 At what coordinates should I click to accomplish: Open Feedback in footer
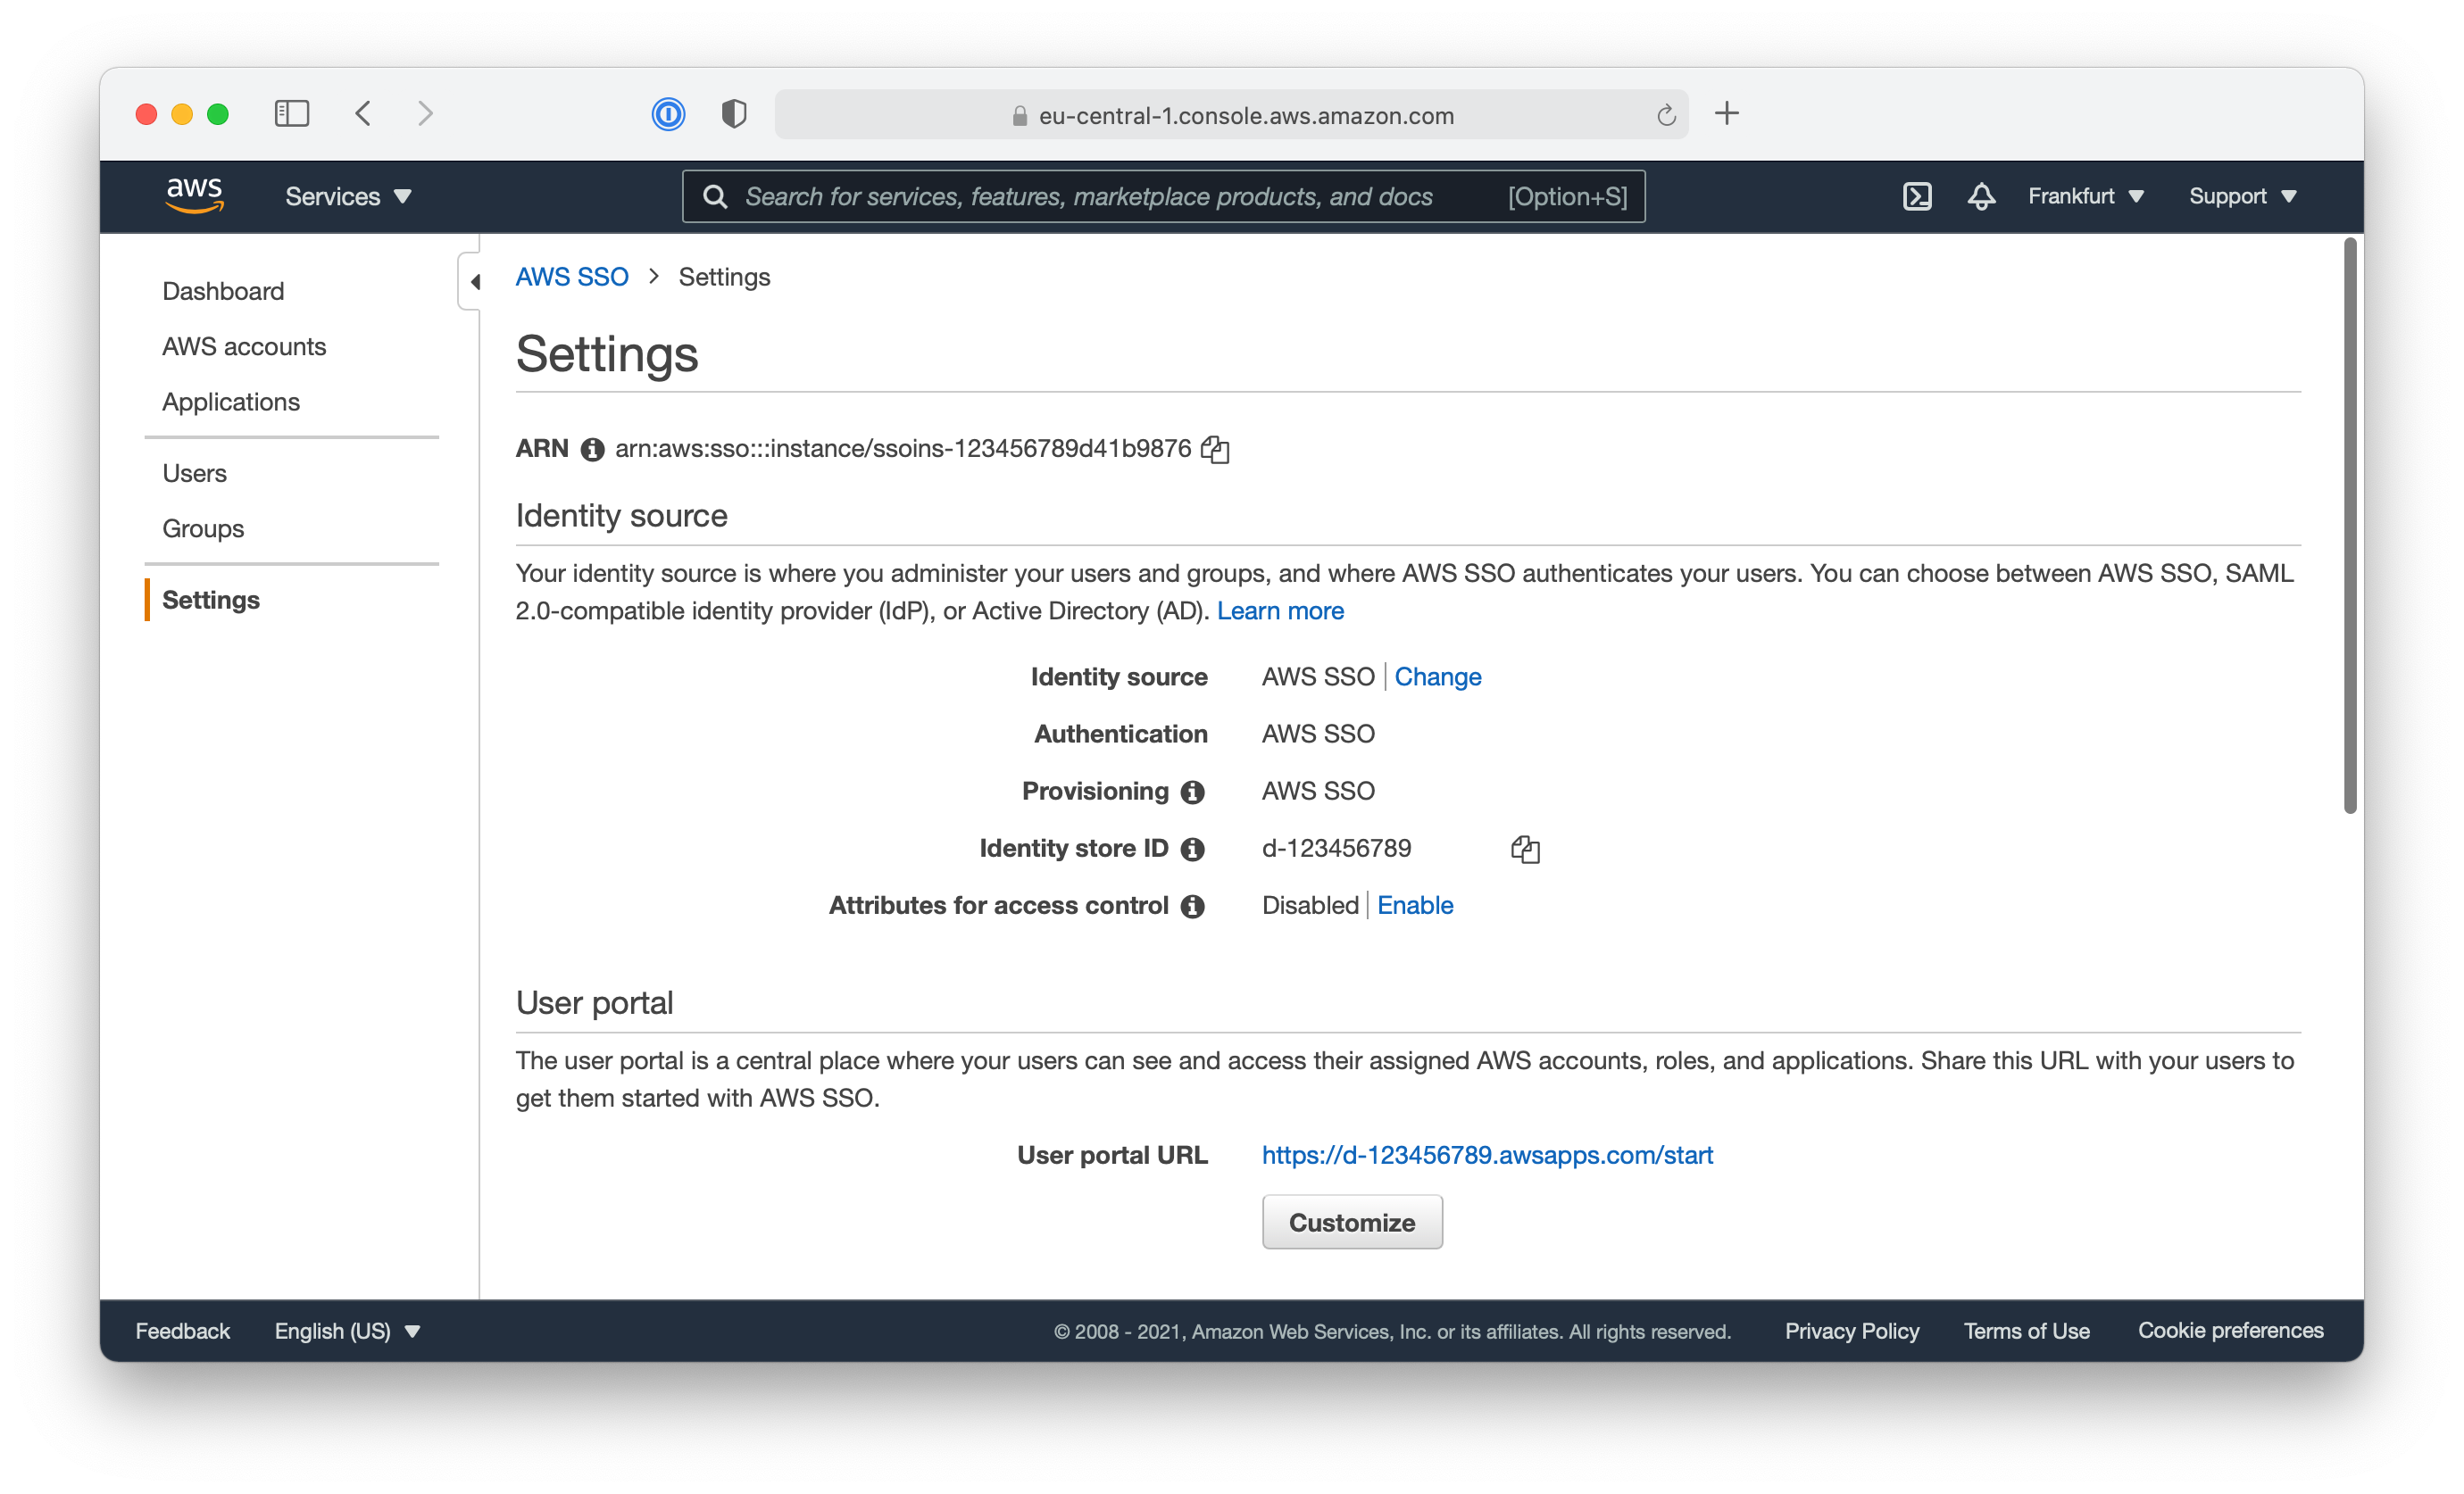coord(182,1331)
